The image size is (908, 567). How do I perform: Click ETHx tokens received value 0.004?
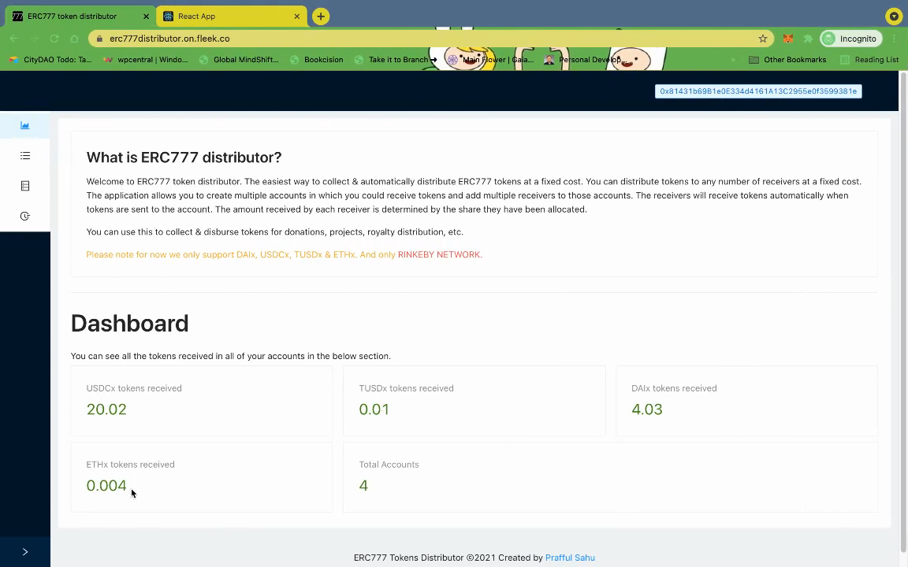pyautogui.click(x=106, y=485)
